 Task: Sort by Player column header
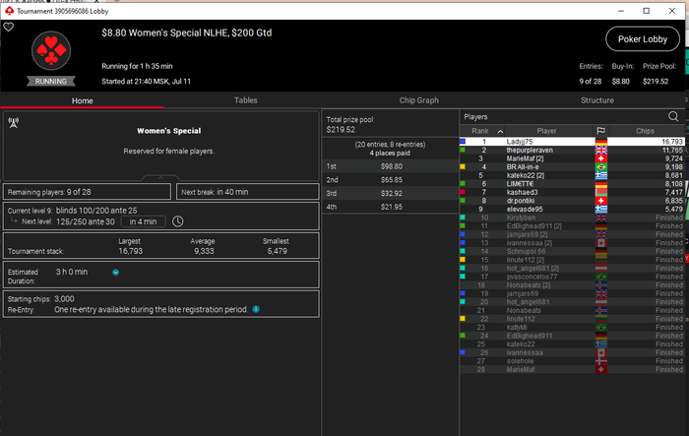click(546, 131)
